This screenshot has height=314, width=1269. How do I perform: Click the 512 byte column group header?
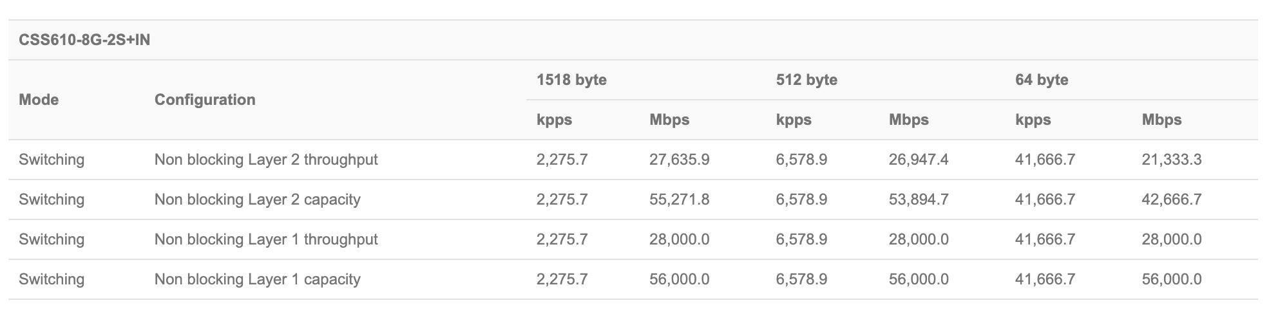click(806, 80)
